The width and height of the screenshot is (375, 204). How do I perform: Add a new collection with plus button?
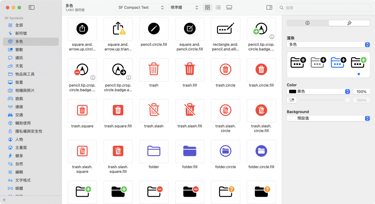(x=4, y=200)
